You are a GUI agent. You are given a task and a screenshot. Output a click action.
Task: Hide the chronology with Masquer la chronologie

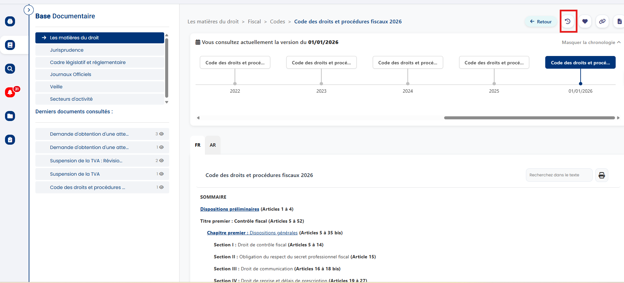591,42
